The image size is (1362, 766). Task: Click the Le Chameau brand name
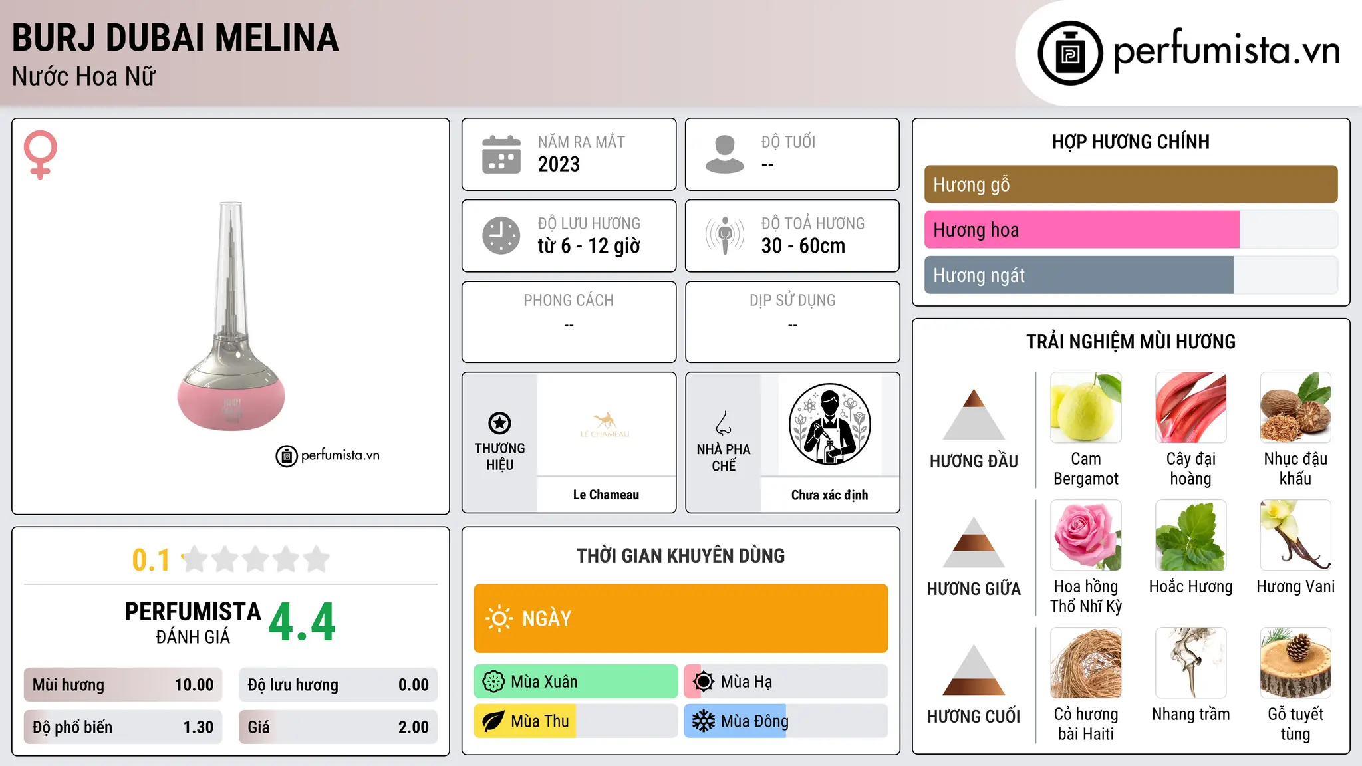click(606, 495)
